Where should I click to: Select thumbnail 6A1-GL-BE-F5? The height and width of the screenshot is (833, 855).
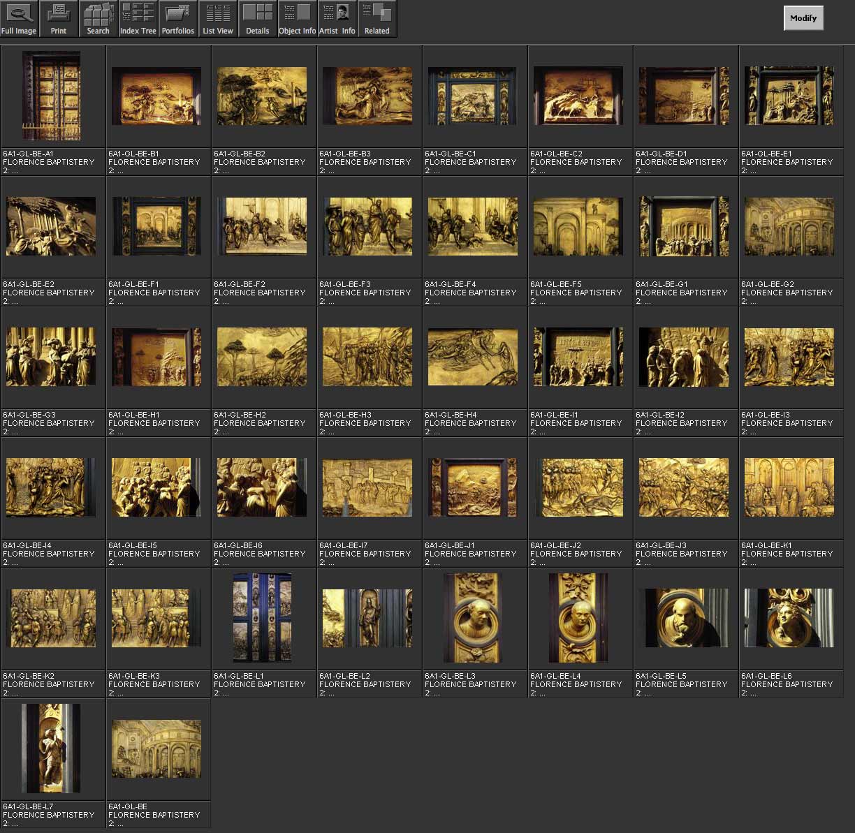point(578,226)
